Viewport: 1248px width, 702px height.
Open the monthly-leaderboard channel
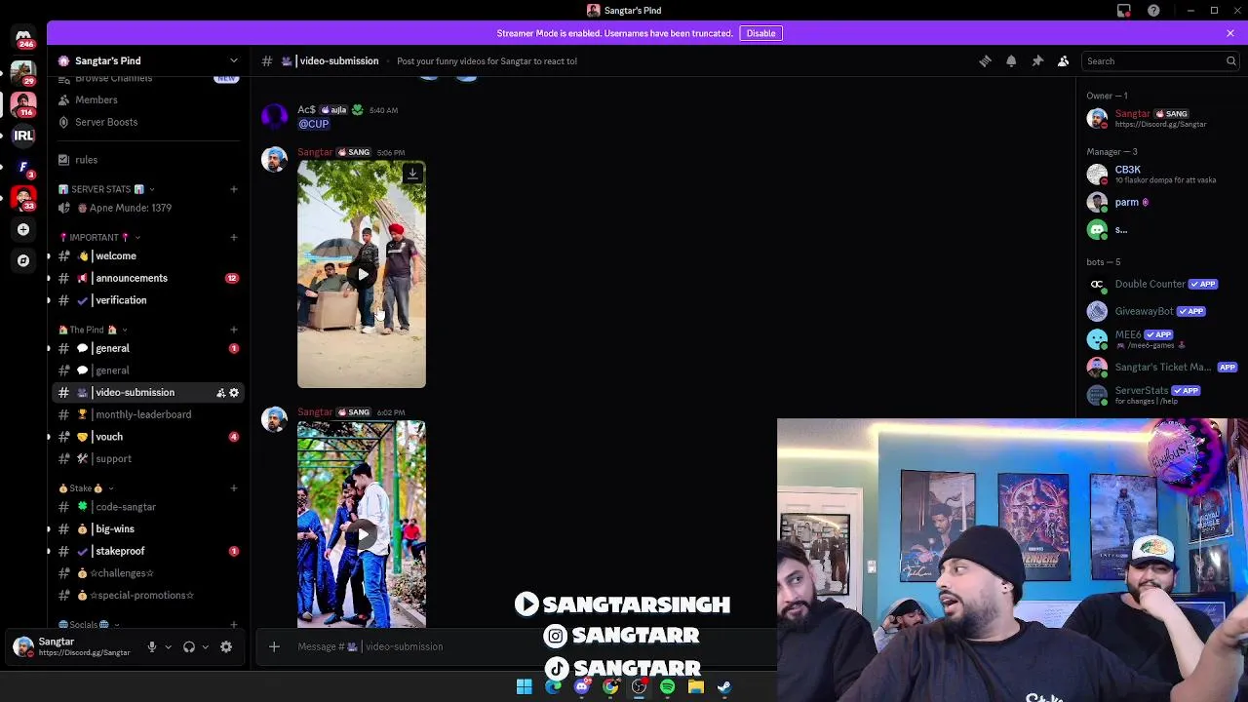pos(147,414)
